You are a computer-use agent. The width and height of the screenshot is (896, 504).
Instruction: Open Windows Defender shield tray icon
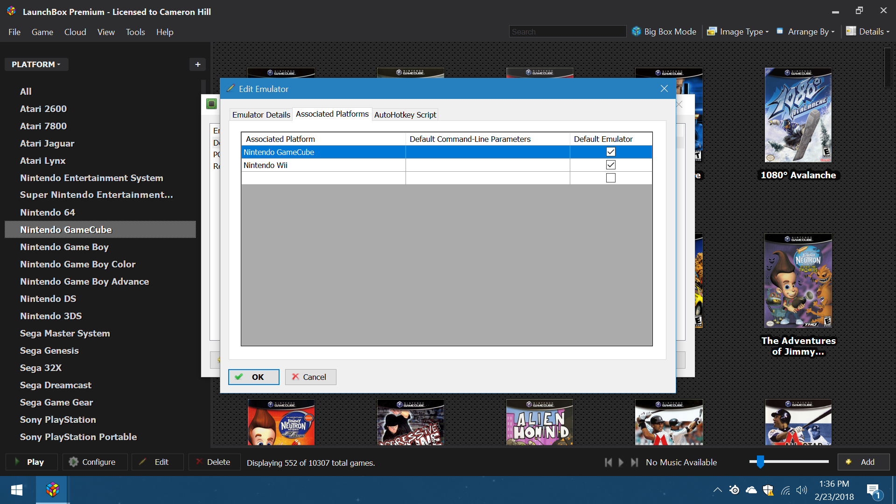(768, 490)
